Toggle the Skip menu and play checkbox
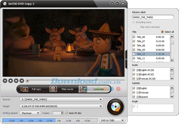This screenshot has height=124, width=179. [x=138, y=27]
